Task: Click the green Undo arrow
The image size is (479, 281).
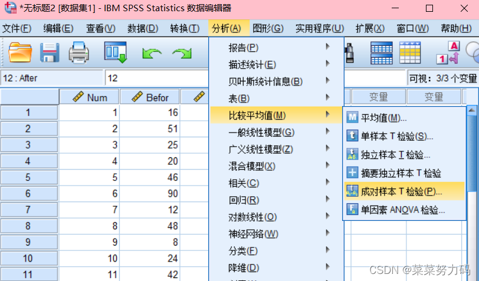Action: (152, 54)
